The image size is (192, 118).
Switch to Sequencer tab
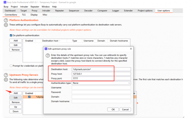click(74, 11)
